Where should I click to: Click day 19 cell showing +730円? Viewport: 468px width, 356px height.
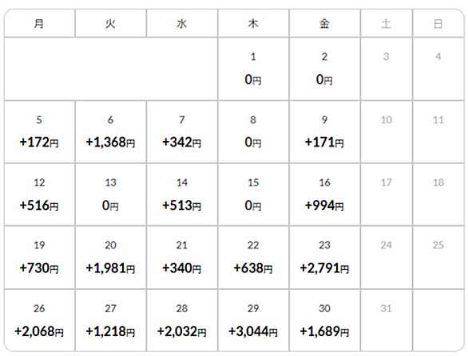click(39, 257)
